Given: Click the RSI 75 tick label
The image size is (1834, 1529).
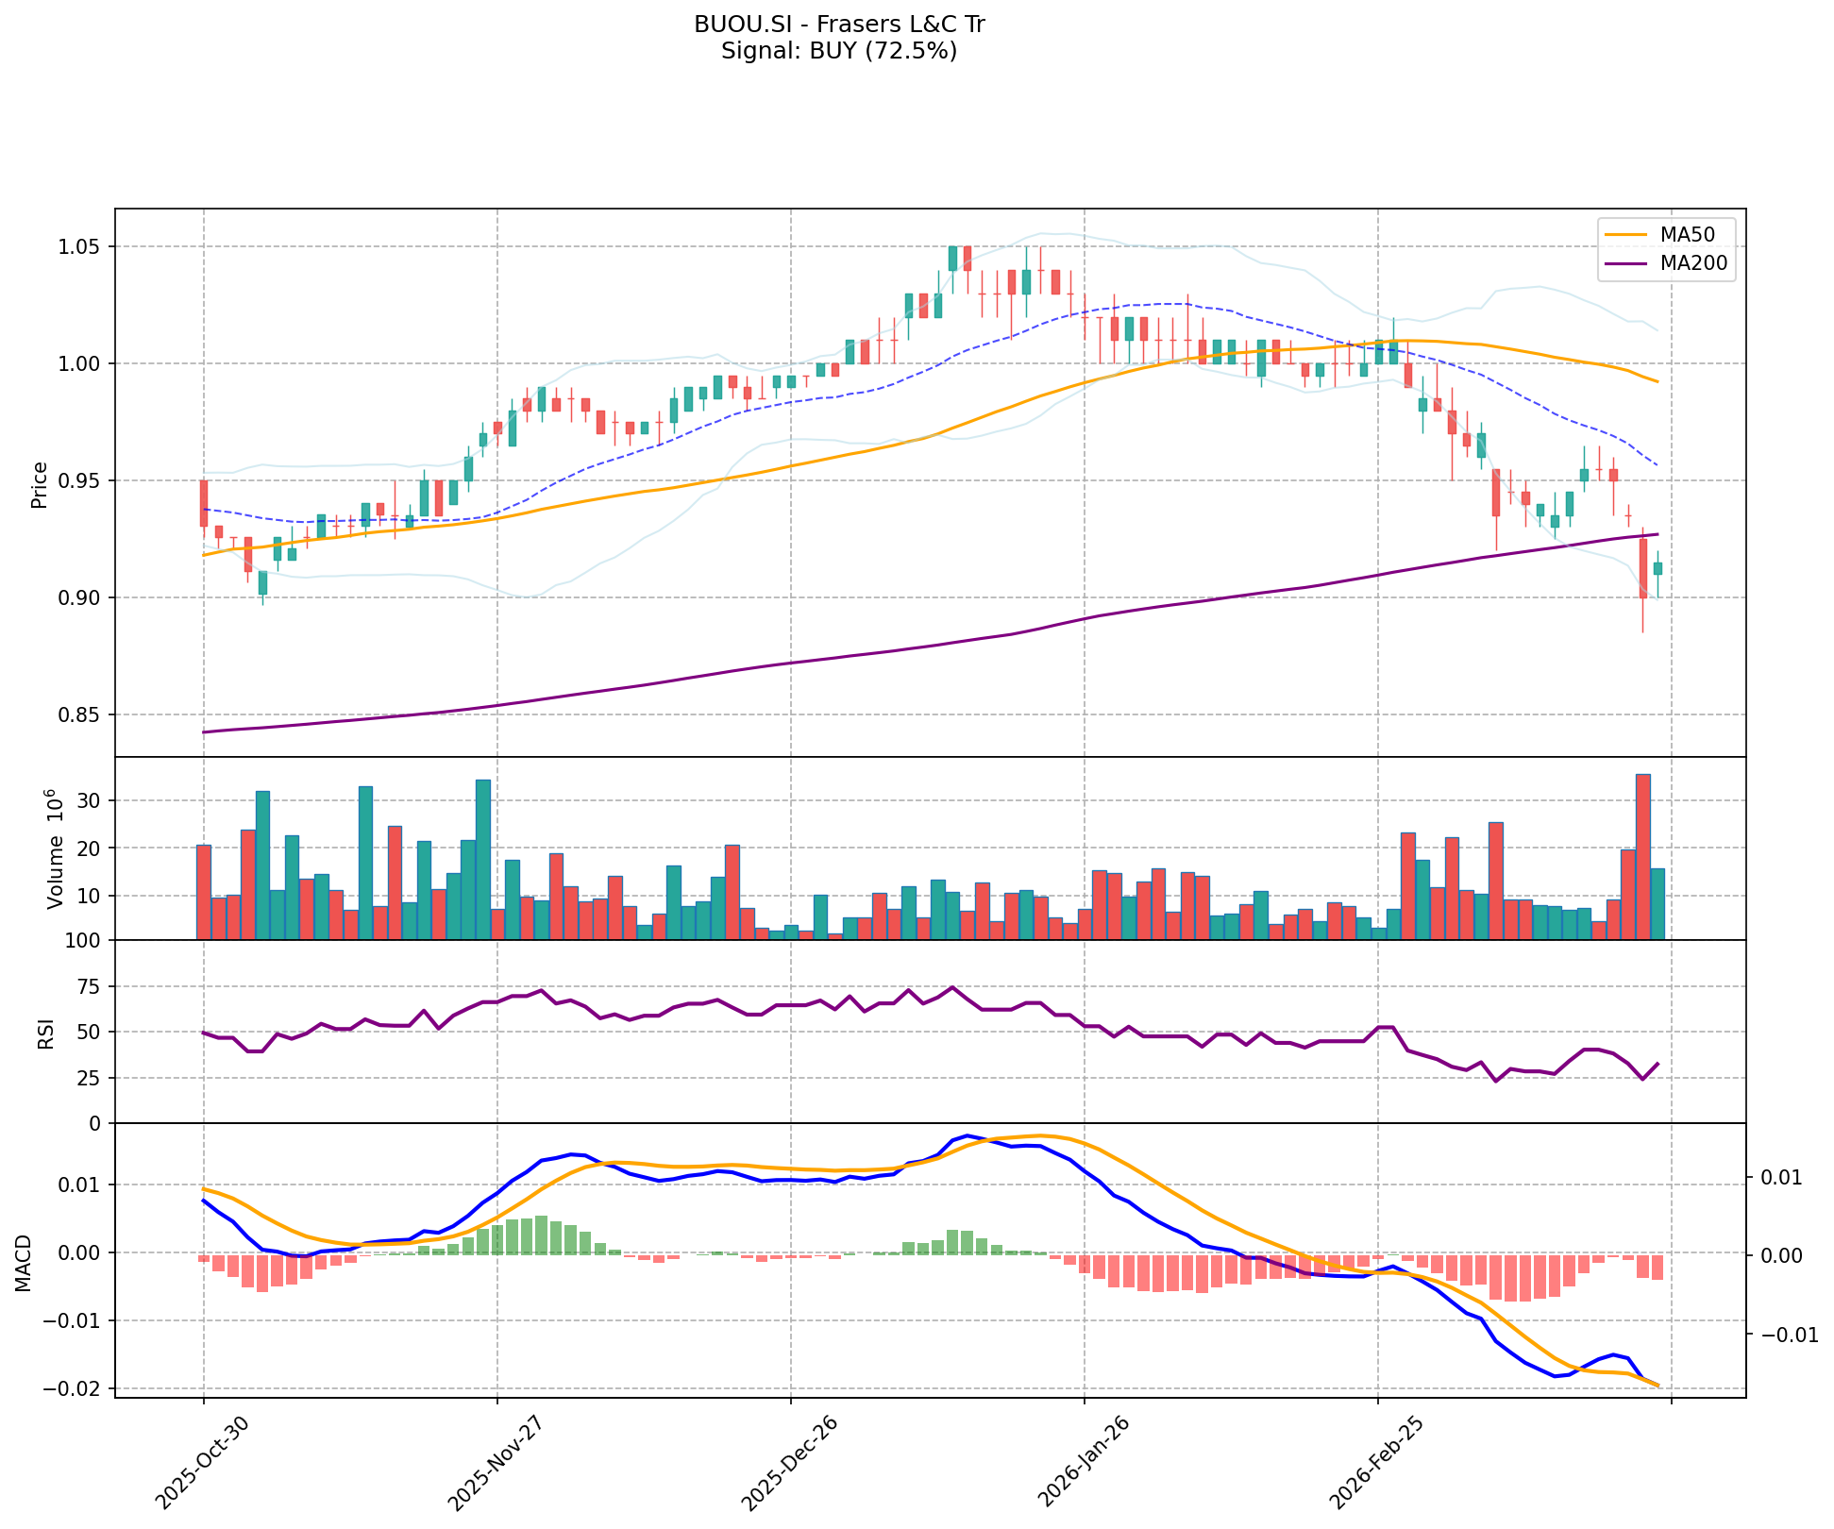Looking at the screenshot, I should 87,987.
